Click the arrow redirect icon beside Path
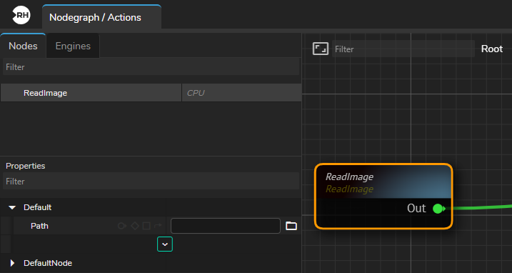The image size is (512, 273). (158, 226)
